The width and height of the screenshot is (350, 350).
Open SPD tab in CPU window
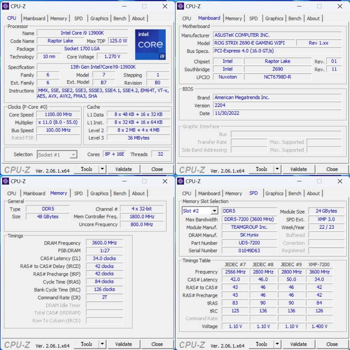[x=78, y=19]
